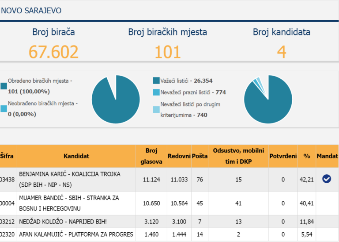Click the Pošta column header
This screenshot has width=339, height=242.
pos(200,156)
